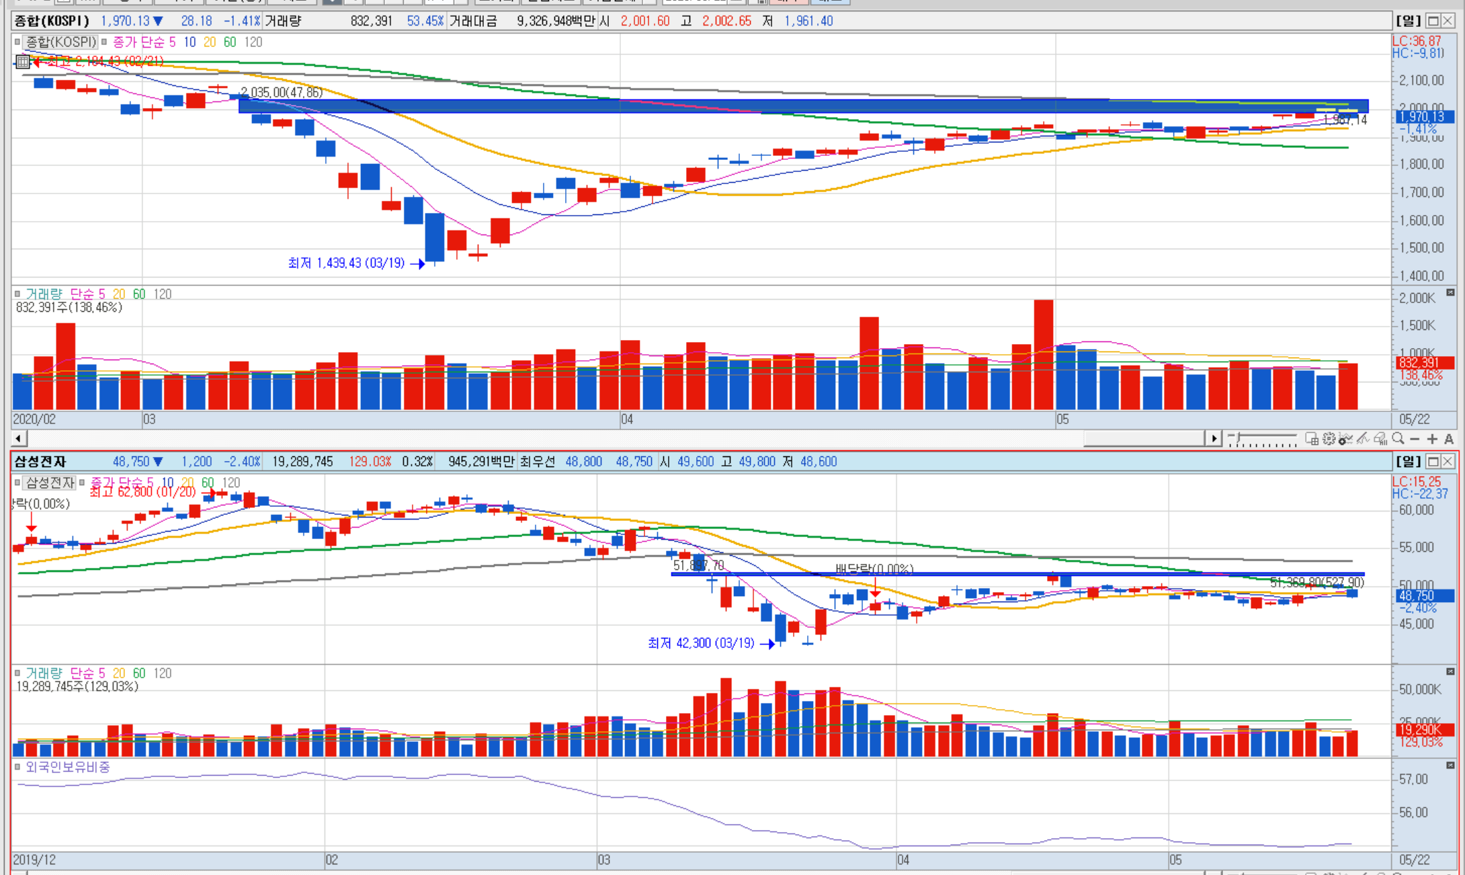Click the chart scrollbar left arrow

19,439
